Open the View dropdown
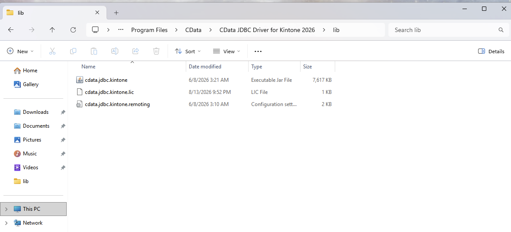The height and width of the screenshot is (232, 511). point(226,51)
